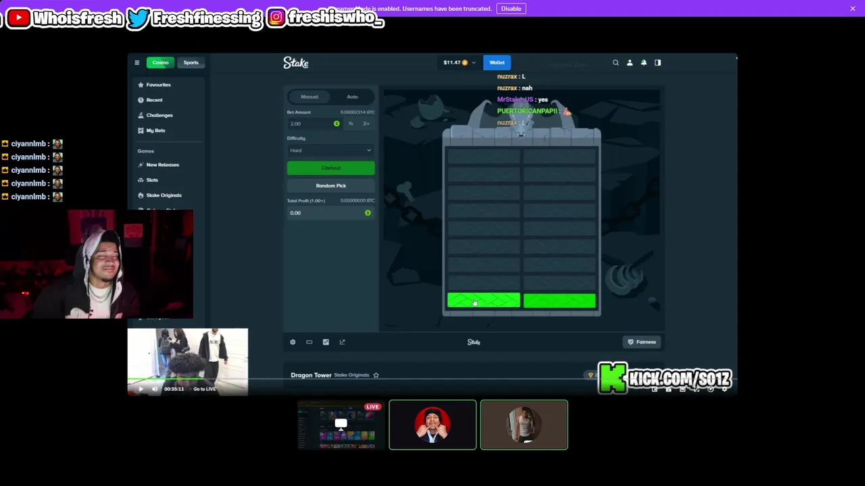The image size is (865, 486).
Task: Disable streamer mode
Action: 511,8
